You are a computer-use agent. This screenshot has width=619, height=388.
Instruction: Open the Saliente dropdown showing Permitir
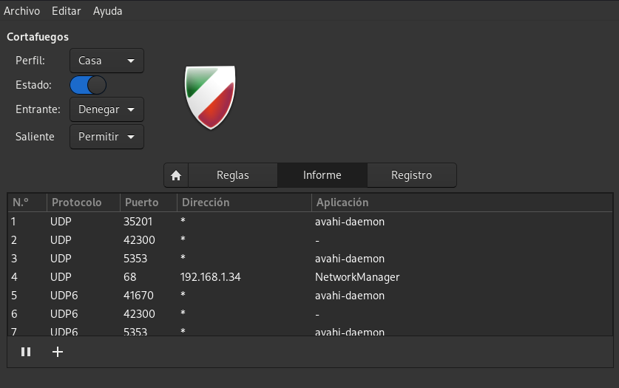(106, 137)
